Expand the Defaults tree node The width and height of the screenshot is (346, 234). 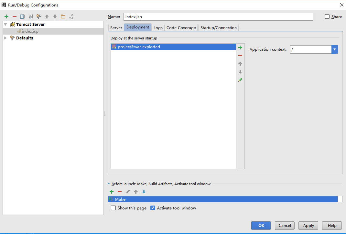tap(5, 38)
